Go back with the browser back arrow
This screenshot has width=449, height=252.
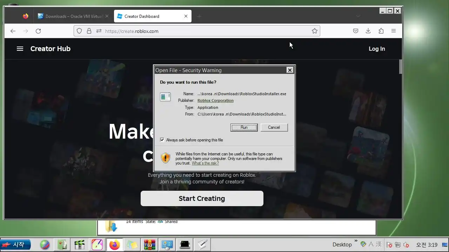[13, 31]
